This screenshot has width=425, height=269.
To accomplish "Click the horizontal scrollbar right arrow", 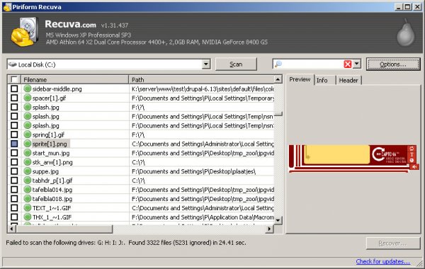I will pyautogui.click(x=269, y=229).
